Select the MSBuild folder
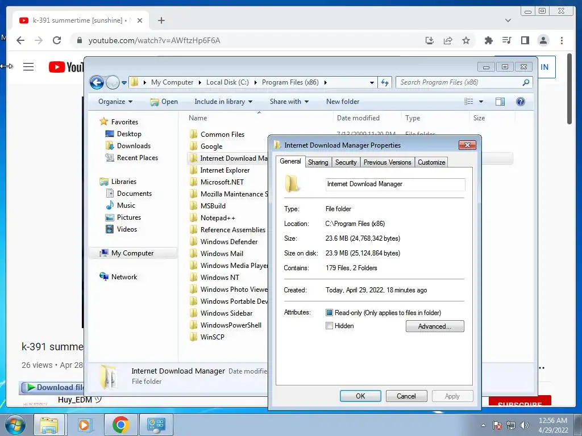 (213, 206)
